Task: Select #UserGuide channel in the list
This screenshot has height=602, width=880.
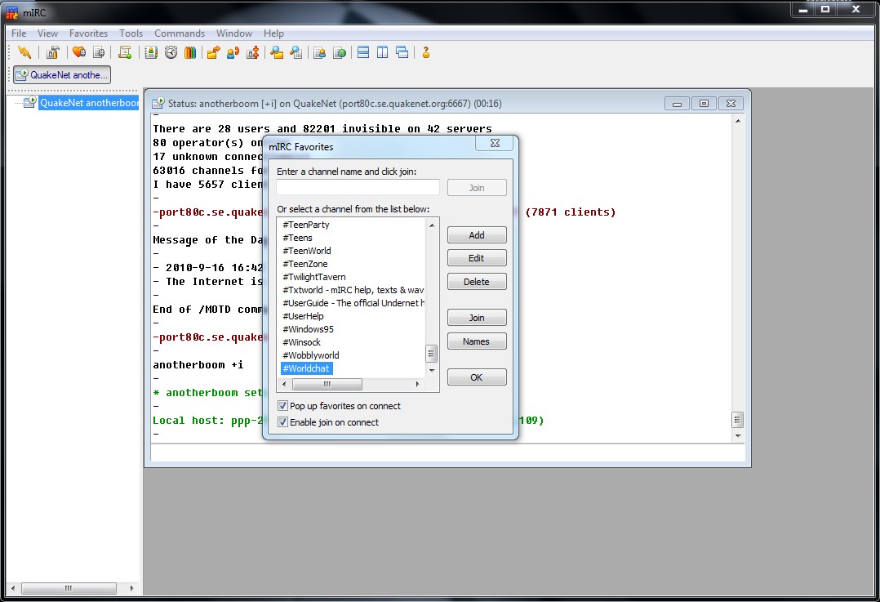Action: coord(353,303)
